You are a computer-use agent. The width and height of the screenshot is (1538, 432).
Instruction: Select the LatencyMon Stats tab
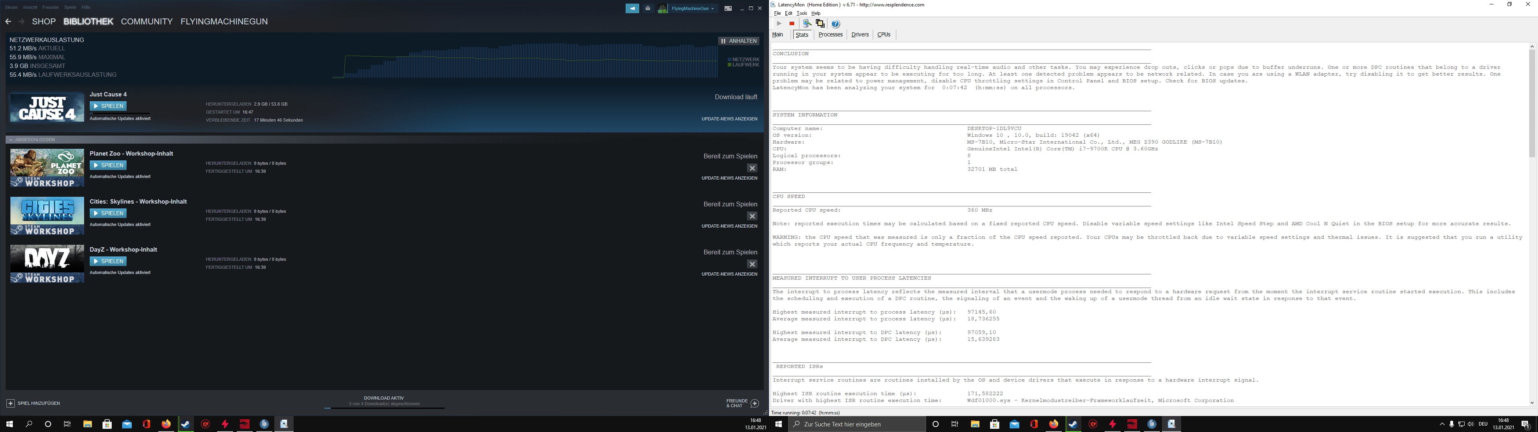coord(802,35)
